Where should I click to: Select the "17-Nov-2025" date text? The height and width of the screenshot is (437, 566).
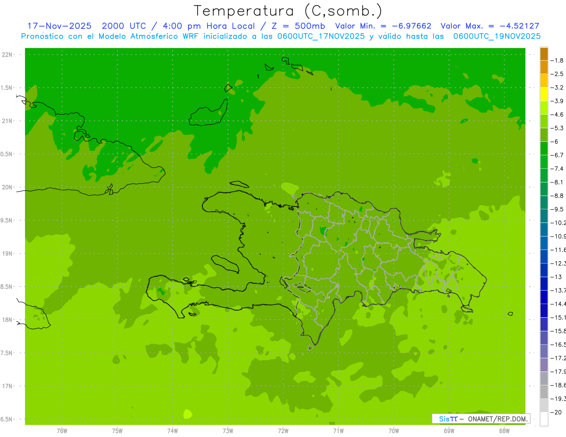[x=59, y=26]
